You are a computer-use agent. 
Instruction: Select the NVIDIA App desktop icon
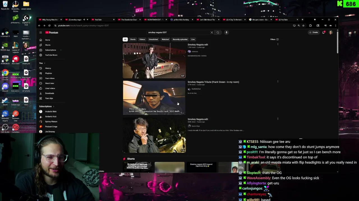tap(5, 46)
